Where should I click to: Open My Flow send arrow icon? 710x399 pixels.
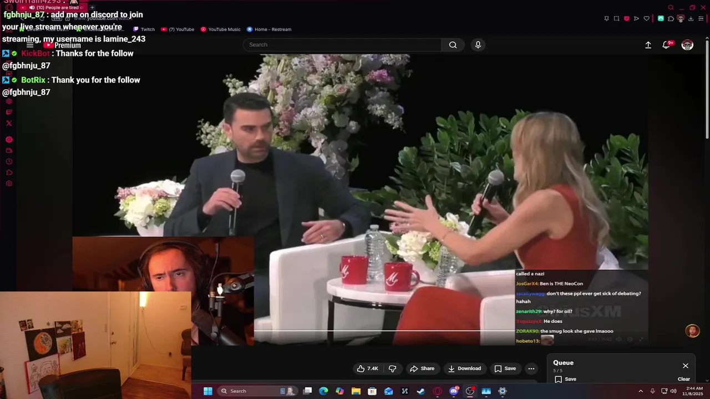tap(636, 18)
